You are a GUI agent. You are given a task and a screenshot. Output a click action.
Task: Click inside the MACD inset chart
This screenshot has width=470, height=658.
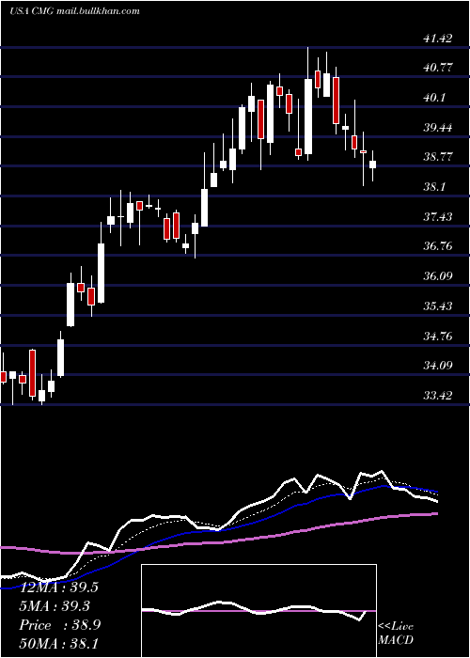click(x=258, y=611)
